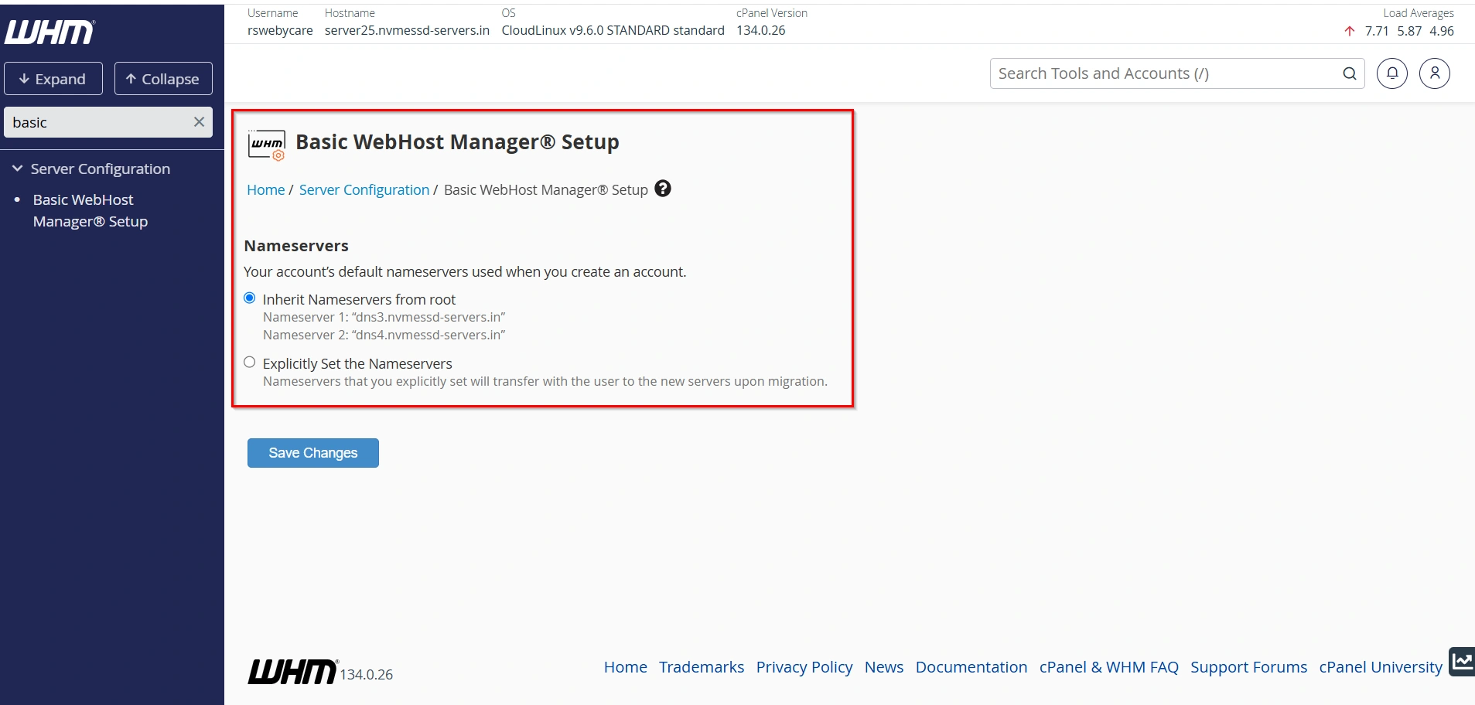
Task: Click footer version number 134.0.26
Action: pos(367,675)
